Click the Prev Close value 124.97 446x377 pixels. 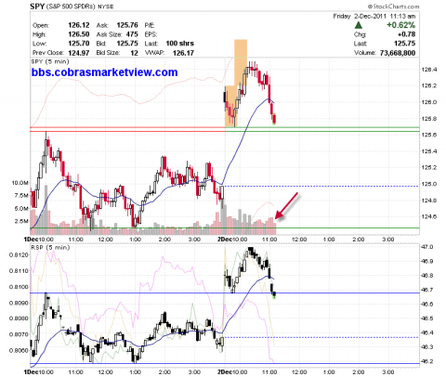coord(79,53)
